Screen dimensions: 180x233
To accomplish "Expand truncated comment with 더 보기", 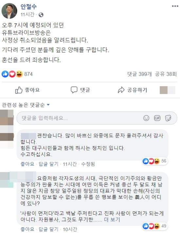I will pos(112,220).
